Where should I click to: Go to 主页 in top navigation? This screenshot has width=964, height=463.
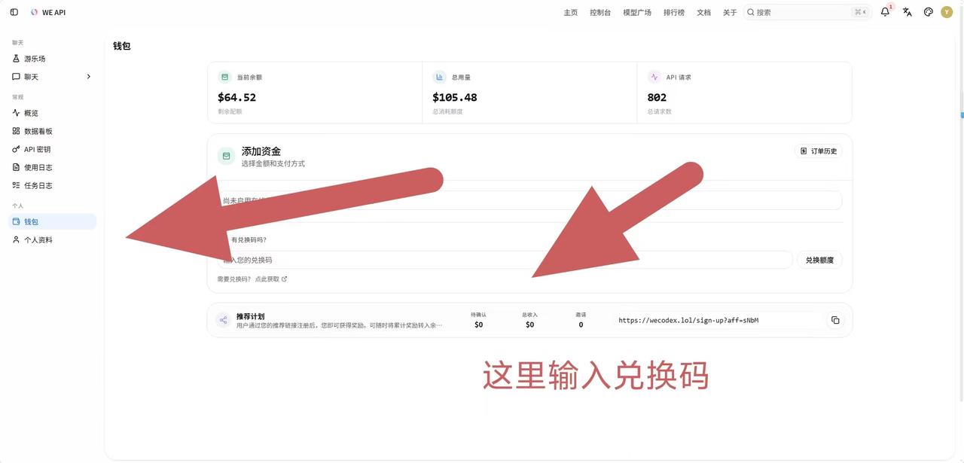click(x=571, y=12)
